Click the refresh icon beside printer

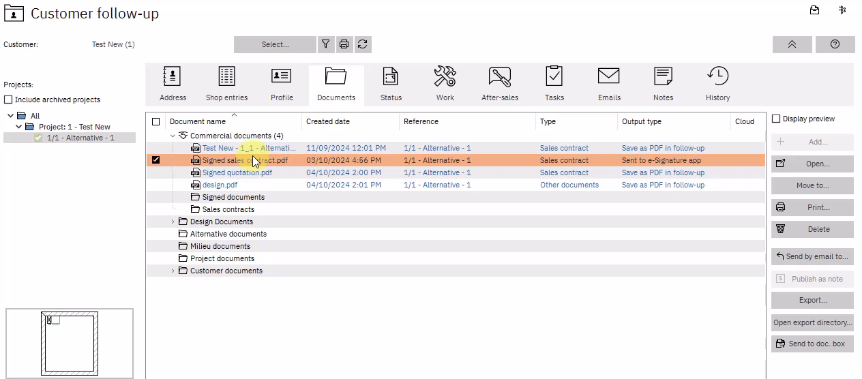pyautogui.click(x=363, y=44)
